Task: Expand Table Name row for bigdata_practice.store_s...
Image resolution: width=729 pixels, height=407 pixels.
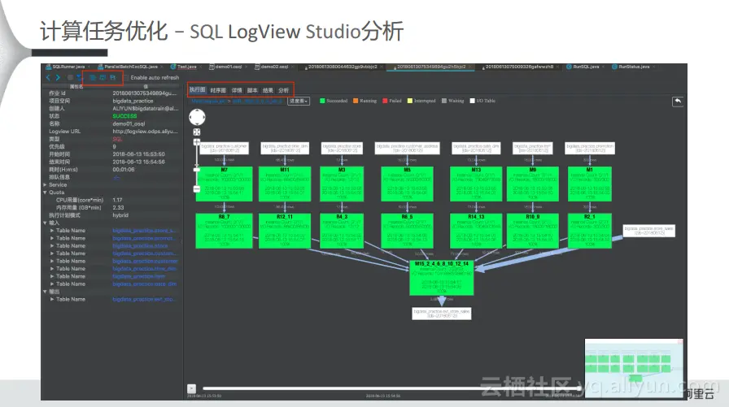Action: pyautogui.click(x=52, y=231)
